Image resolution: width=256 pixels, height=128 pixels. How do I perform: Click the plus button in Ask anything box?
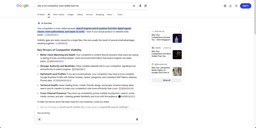[x=39, y=119]
